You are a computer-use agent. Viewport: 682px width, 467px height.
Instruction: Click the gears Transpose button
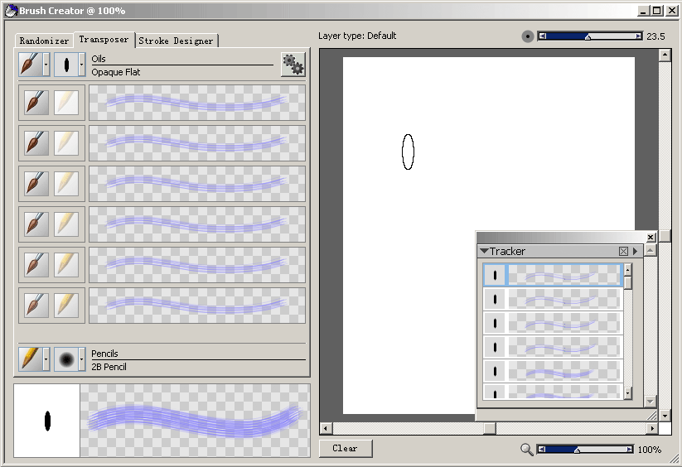click(x=293, y=65)
